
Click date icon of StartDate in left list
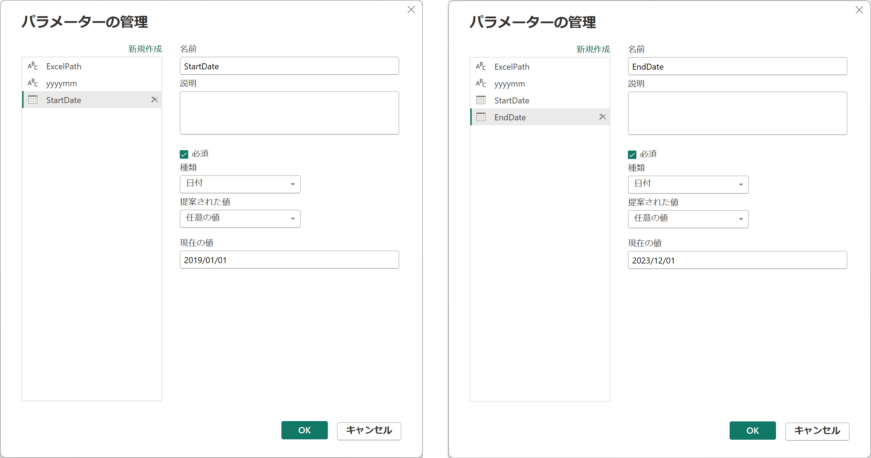[x=33, y=100]
